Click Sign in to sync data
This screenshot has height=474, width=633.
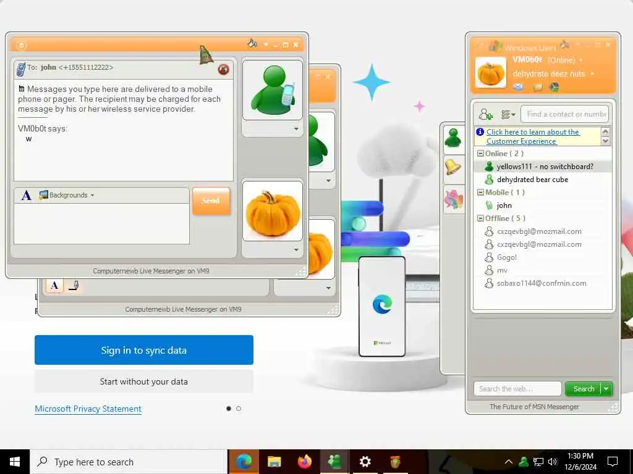143,350
